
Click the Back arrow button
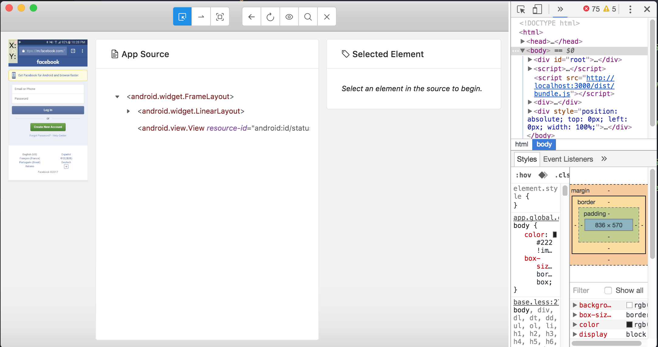point(252,17)
